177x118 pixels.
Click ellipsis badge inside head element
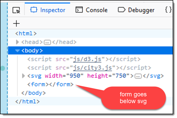tap(47, 42)
